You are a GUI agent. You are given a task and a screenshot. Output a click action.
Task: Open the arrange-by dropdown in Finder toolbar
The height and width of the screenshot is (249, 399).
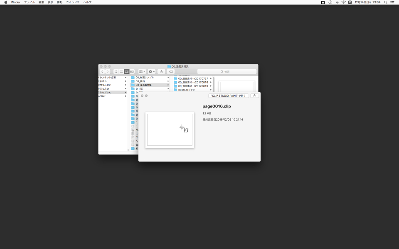point(142,72)
